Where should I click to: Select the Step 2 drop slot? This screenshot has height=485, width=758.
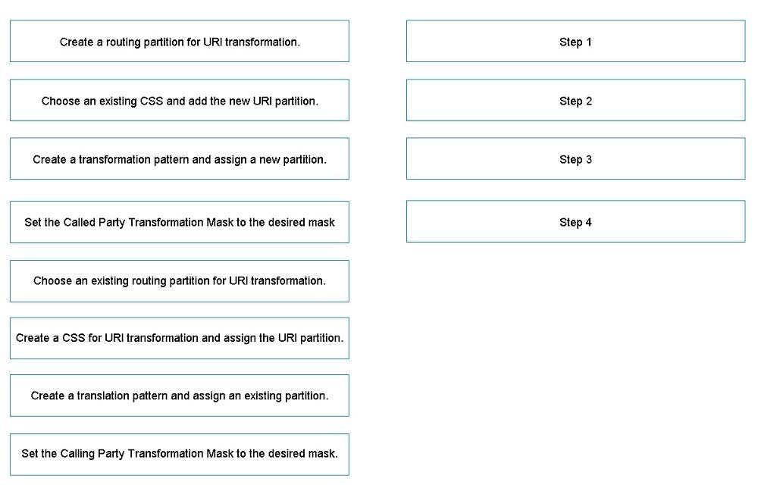tap(575, 101)
